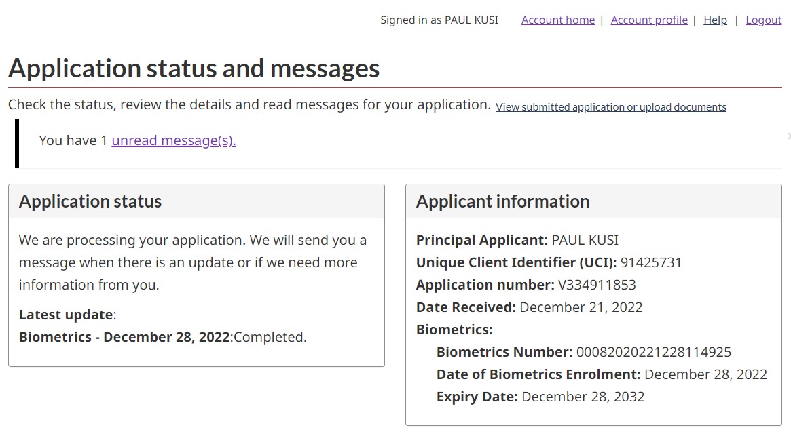
Task: Click Logout to sign out
Action: [763, 20]
